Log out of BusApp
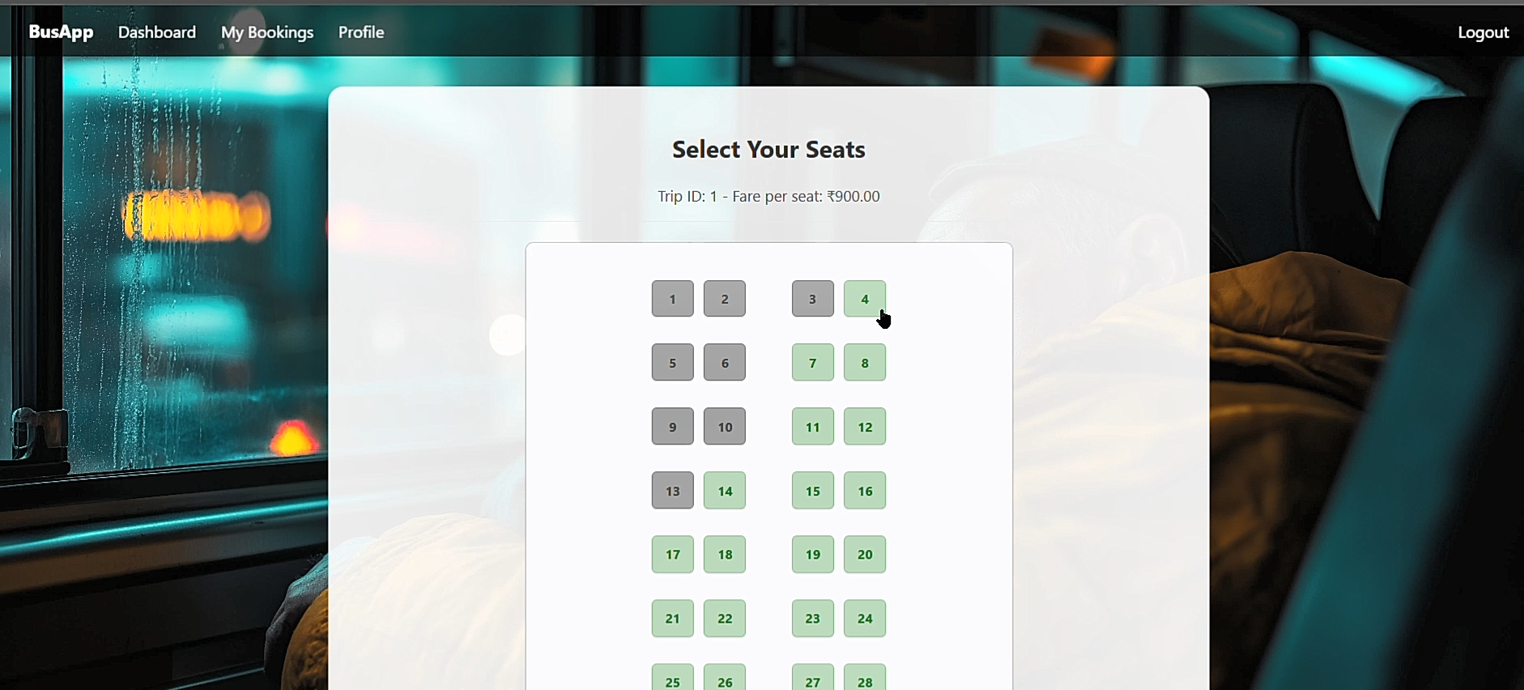This screenshot has height=690, width=1524. coord(1482,32)
